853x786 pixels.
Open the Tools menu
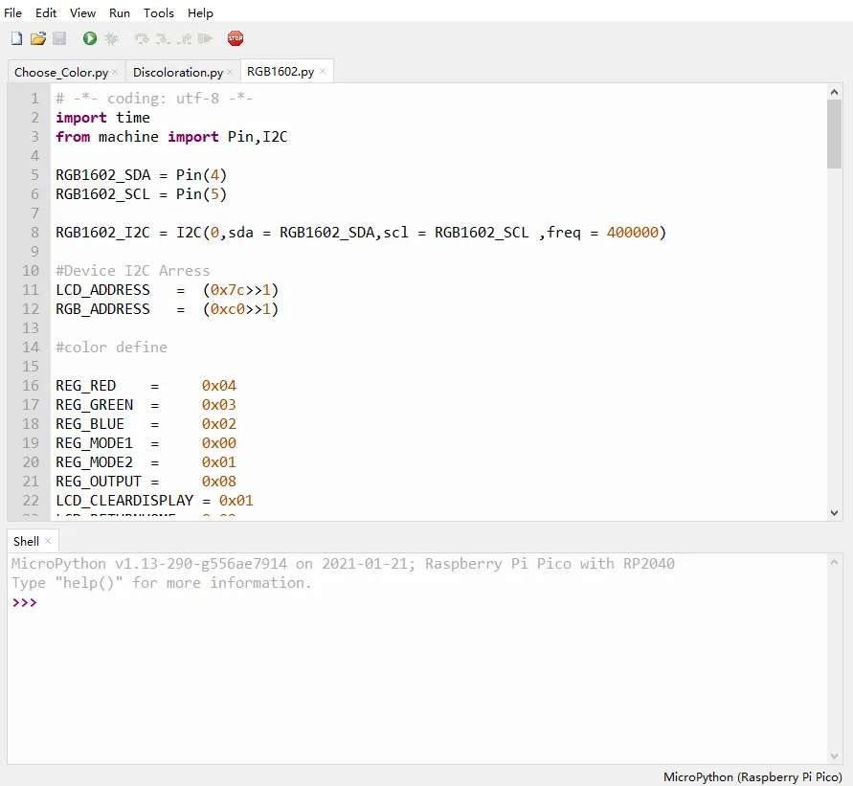point(159,13)
